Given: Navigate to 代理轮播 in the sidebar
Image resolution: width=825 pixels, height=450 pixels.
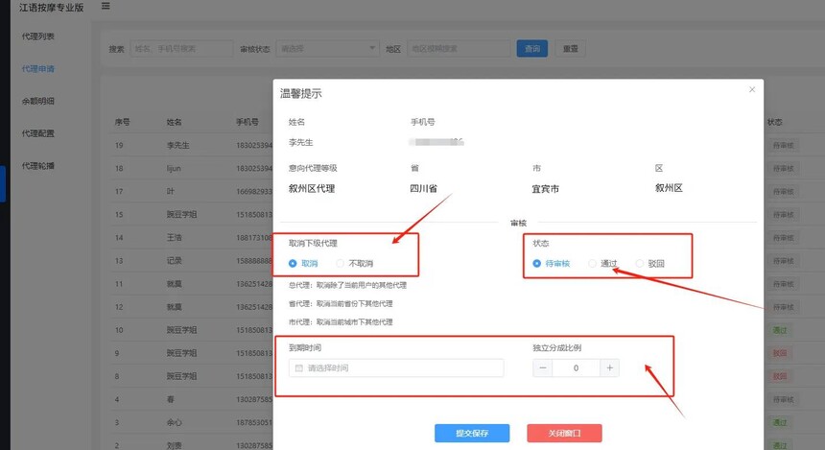Looking at the screenshot, I should 38,166.
